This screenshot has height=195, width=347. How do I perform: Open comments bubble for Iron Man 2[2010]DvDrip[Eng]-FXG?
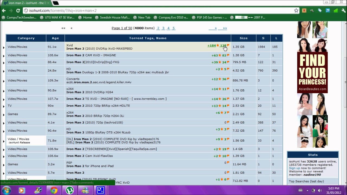pos(228,62)
